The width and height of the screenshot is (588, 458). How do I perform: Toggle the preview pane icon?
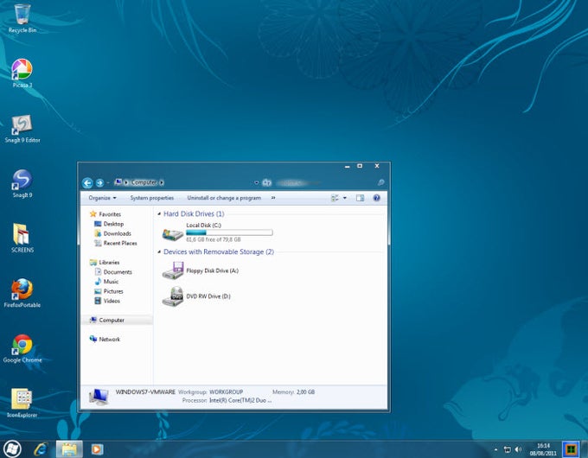pyautogui.click(x=360, y=198)
